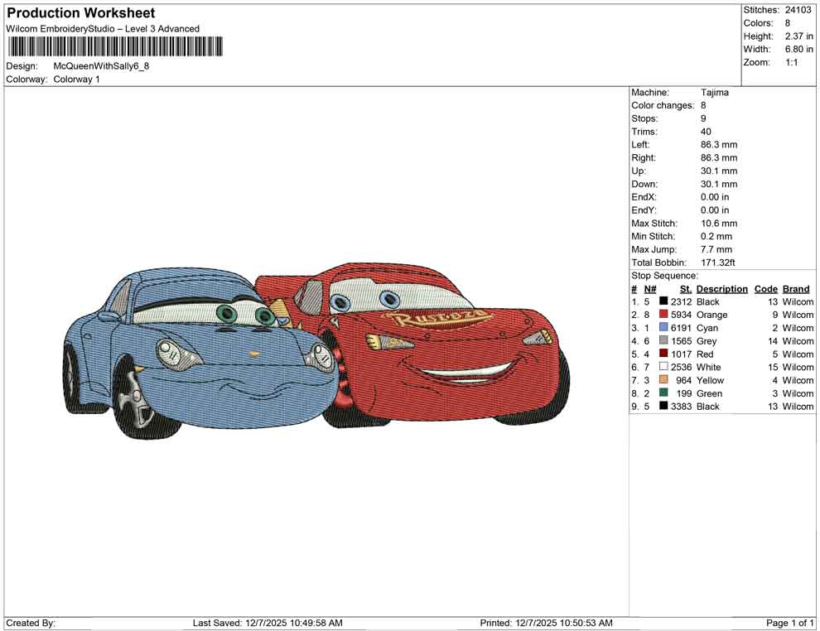Click the white swatch for 2536
Screen dimensions: 820x631
663,367
